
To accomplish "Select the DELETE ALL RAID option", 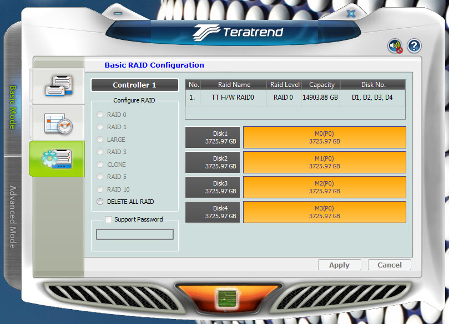I will (x=100, y=202).
